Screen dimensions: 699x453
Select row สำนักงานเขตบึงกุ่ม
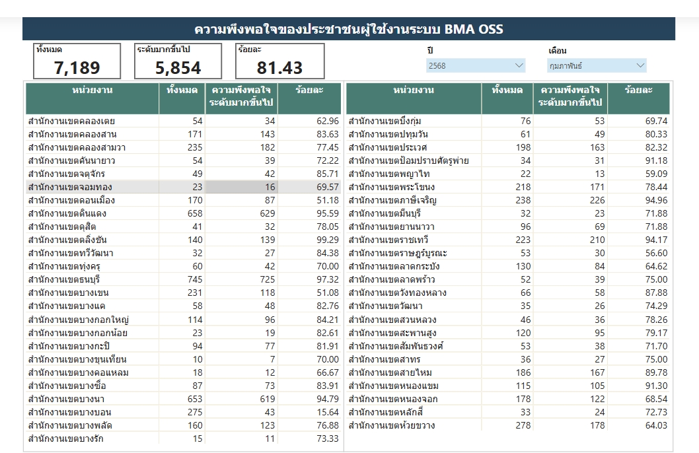tap(508, 121)
